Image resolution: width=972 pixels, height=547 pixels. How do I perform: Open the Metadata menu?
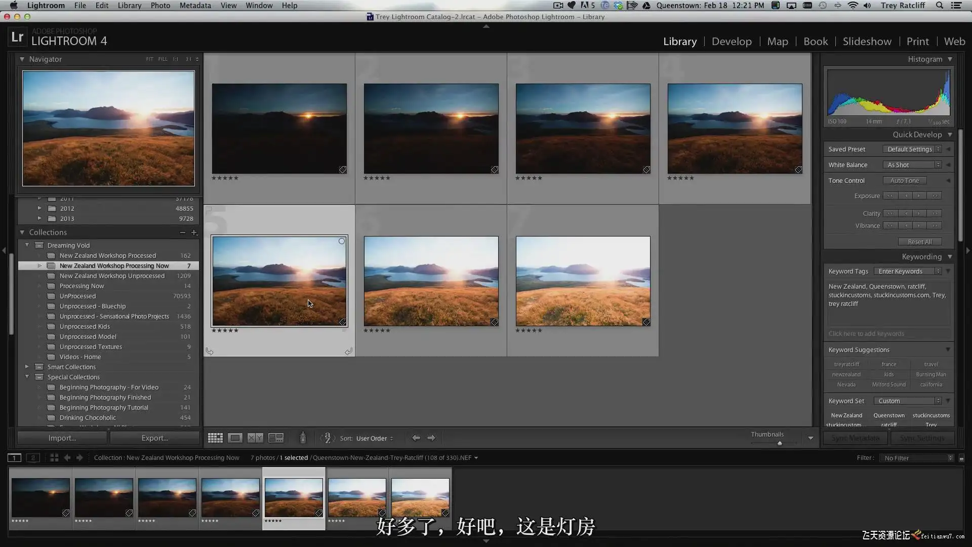195,6
